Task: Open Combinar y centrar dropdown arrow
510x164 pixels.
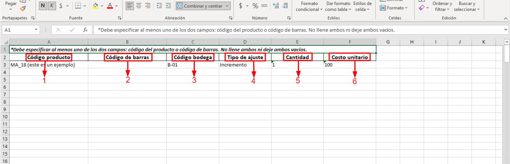Action: click(227, 6)
